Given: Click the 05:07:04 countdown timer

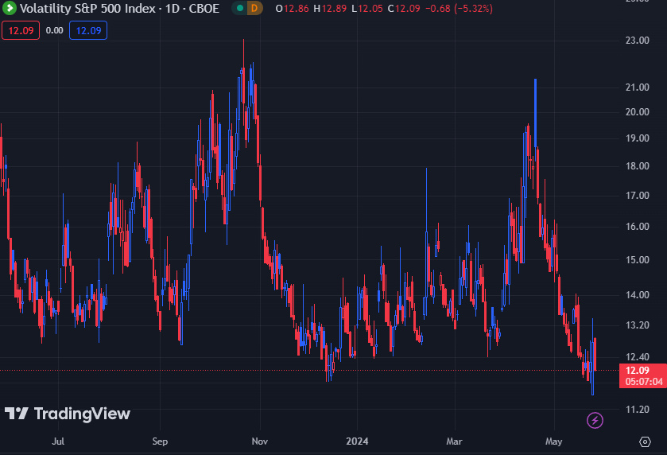Looking at the screenshot, I should click(x=644, y=382).
